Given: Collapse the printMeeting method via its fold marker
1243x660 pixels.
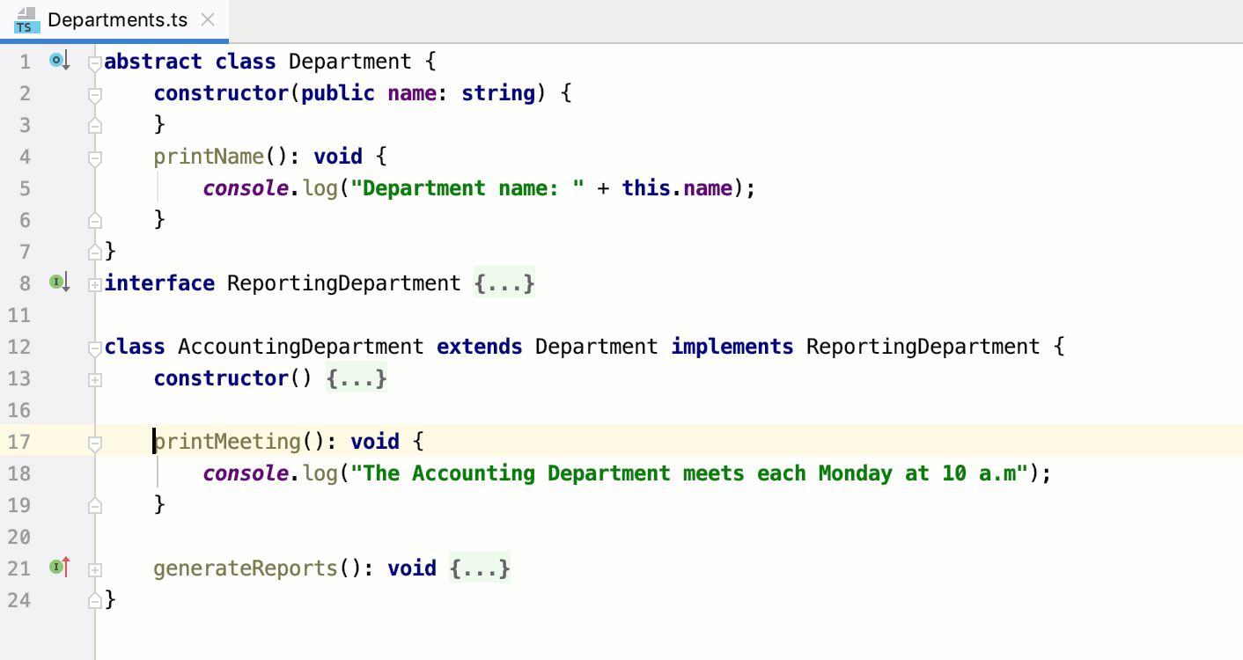Looking at the screenshot, I should coord(94,442).
